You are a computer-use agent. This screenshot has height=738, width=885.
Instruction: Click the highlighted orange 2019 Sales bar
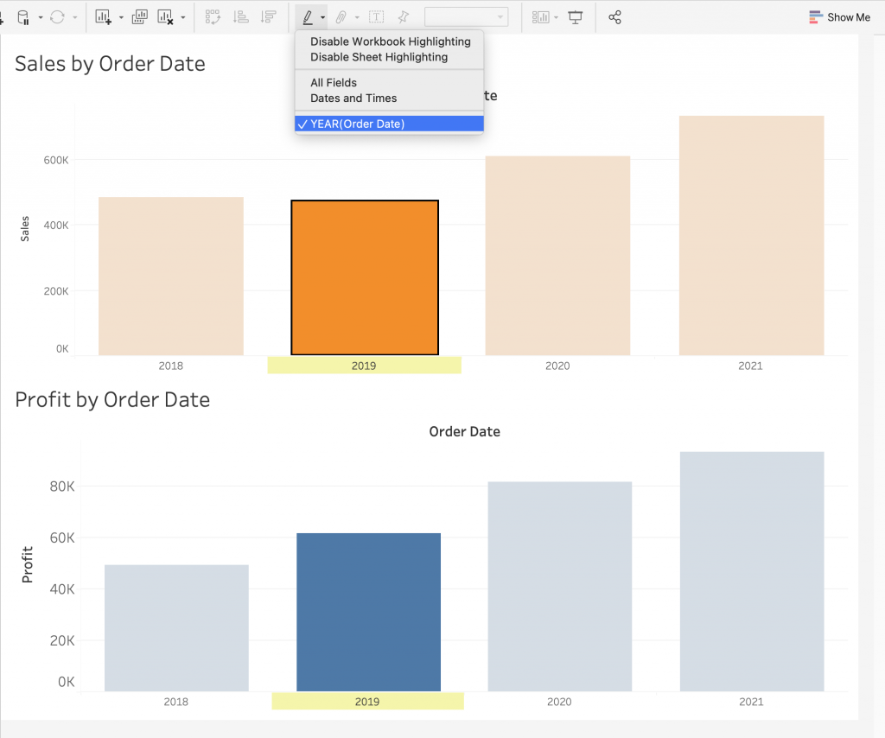click(x=365, y=277)
